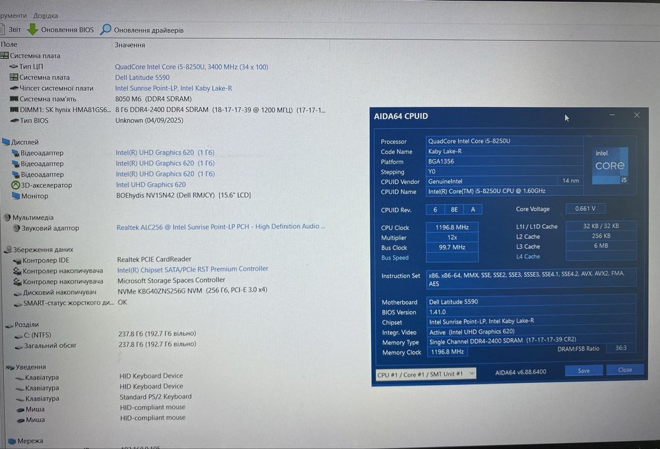Select the 8050 МБ (DDR4 SDRAM) value
Viewport: 660px width, 449px height.
tap(153, 99)
